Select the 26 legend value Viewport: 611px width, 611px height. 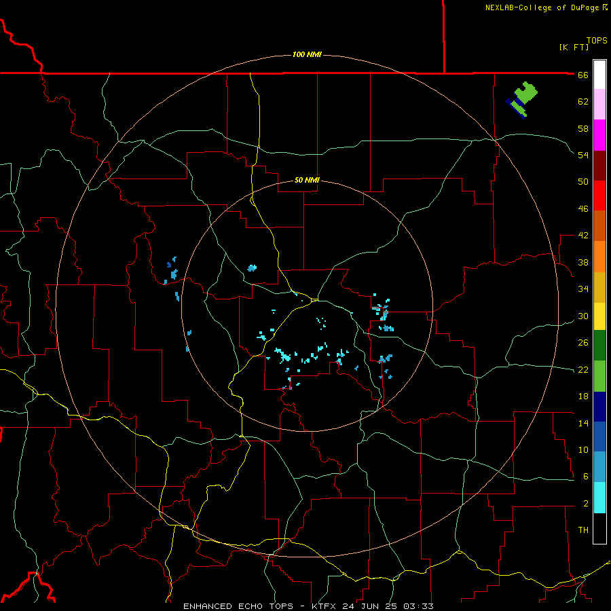(x=583, y=343)
